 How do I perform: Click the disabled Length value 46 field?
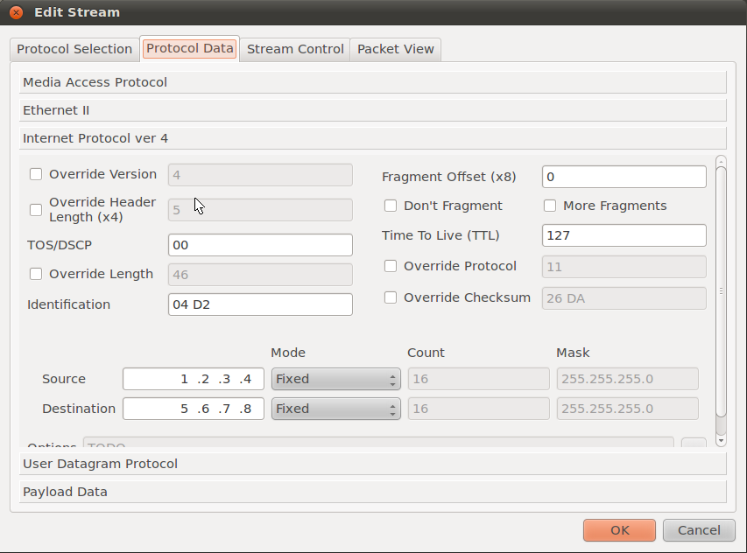(260, 275)
